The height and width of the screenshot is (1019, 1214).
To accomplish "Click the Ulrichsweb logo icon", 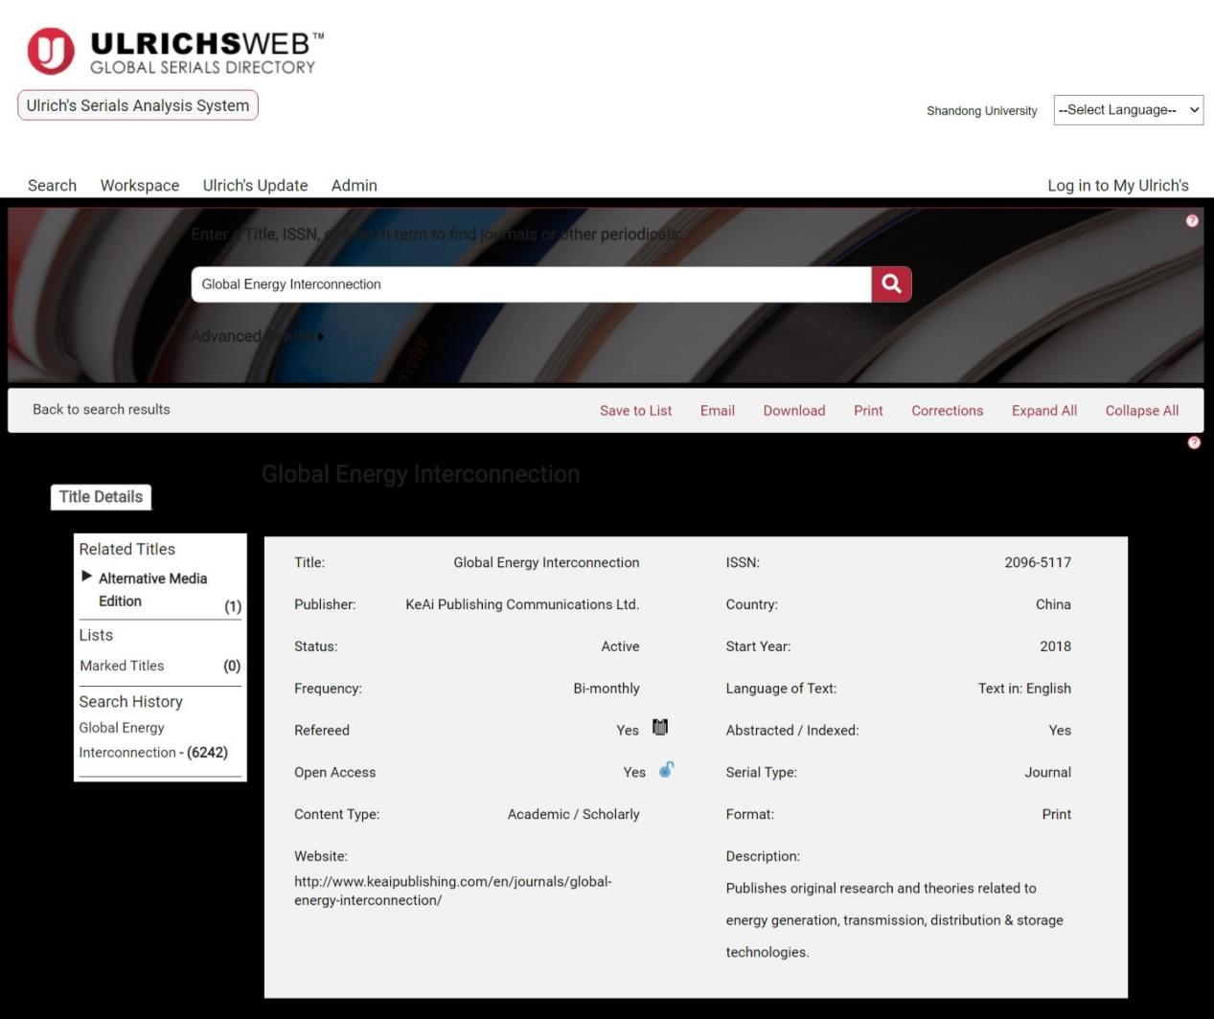I will click(x=51, y=51).
